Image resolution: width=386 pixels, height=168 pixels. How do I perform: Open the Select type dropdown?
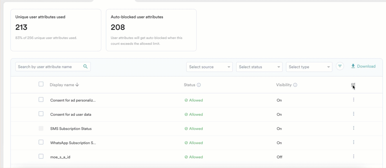coord(309,67)
